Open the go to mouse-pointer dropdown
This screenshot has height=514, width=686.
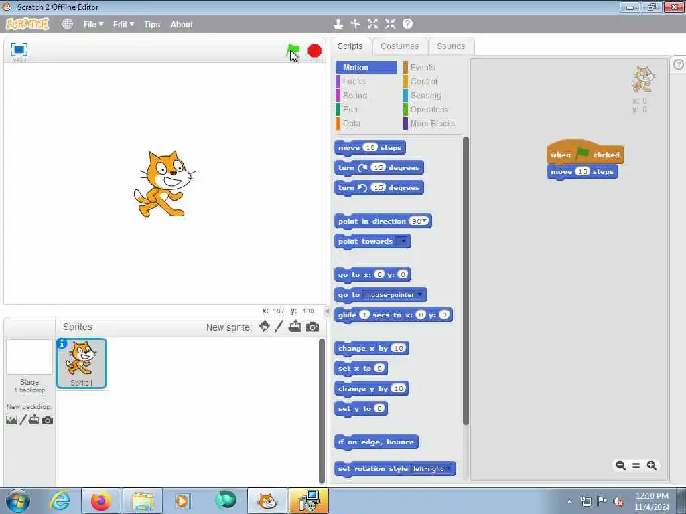point(419,294)
